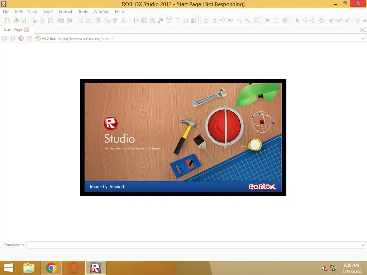Open the Window menu

click(x=101, y=12)
